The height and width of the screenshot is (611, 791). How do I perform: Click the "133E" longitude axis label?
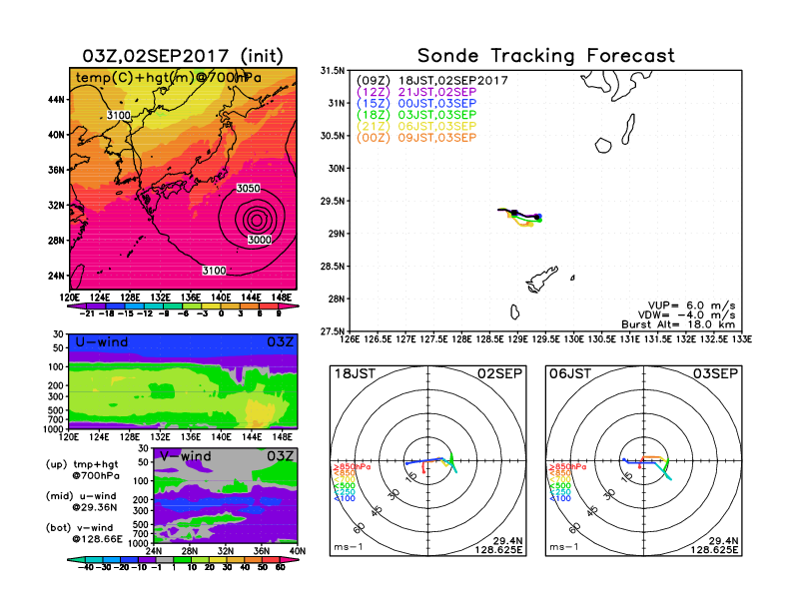[x=741, y=339]
